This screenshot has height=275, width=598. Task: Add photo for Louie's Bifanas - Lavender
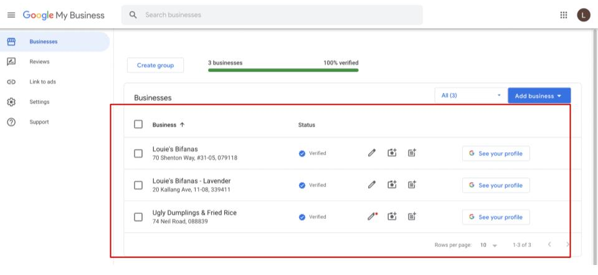[x=392, y=185]
